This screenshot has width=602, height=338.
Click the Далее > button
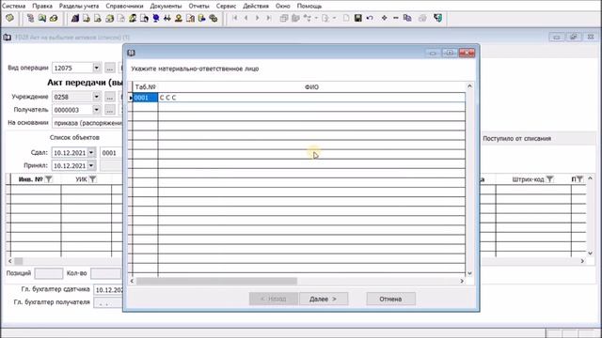coord(324,299)
